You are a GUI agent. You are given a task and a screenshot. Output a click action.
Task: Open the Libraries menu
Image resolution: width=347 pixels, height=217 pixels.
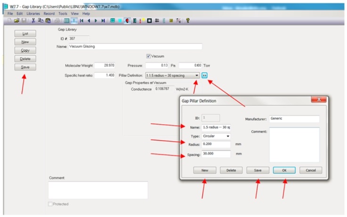click(33, 14)
